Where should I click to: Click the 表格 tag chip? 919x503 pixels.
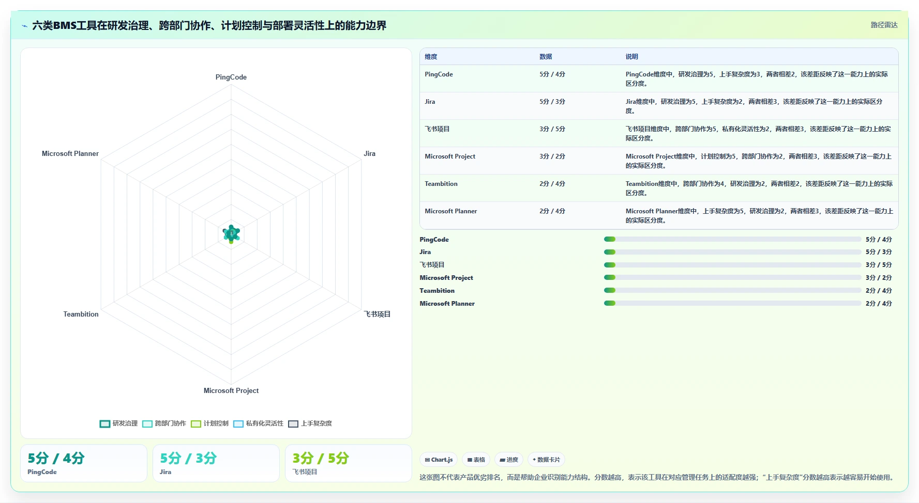(476, 460)
